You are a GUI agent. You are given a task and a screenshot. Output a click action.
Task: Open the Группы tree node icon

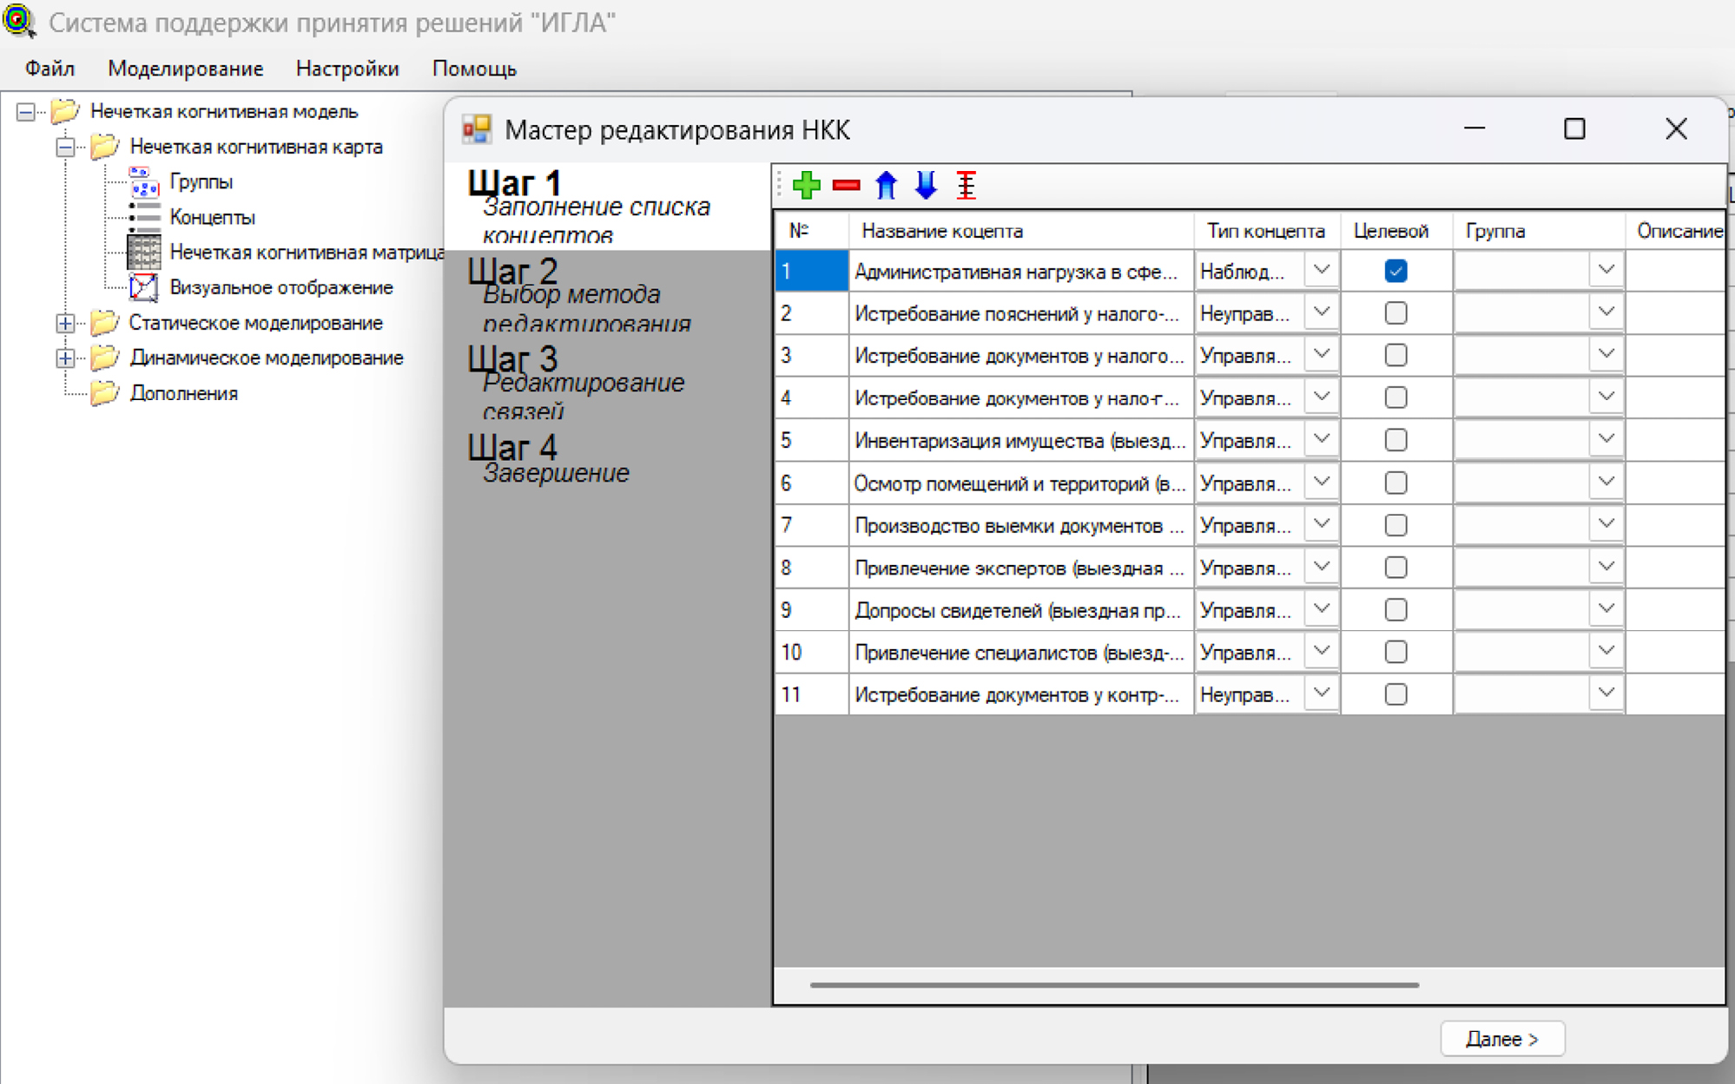(143, 182)
